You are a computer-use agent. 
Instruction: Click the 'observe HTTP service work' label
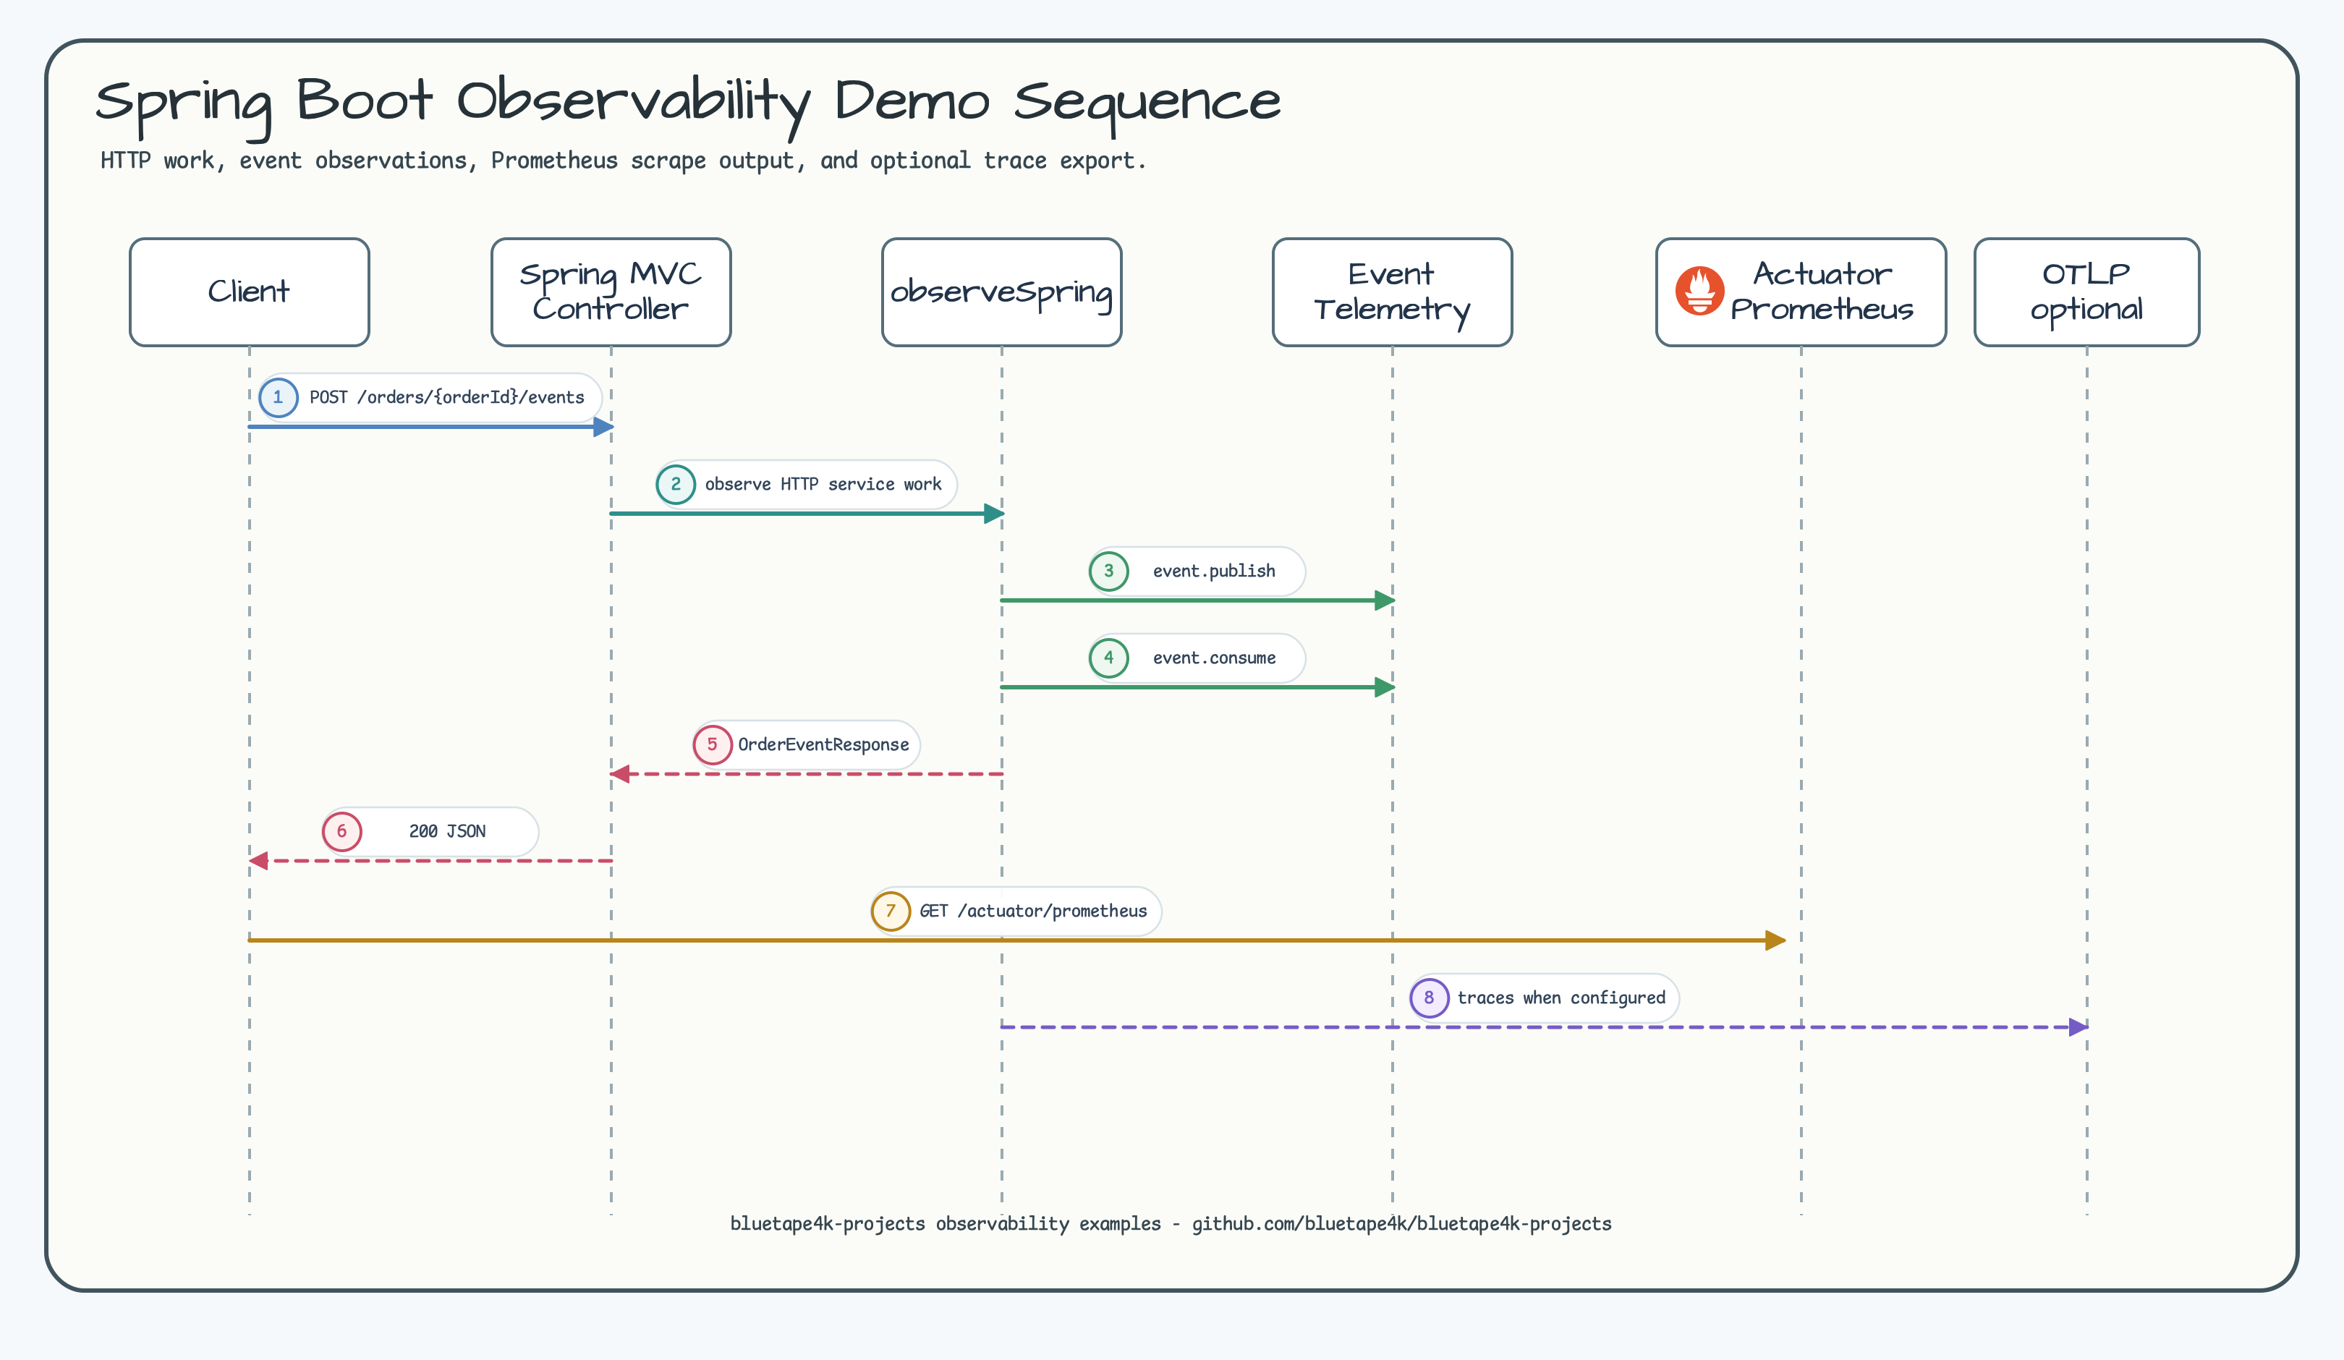[x=823, y=485]
